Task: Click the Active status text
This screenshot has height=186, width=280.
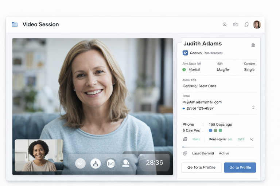Action: click(224, 153)
